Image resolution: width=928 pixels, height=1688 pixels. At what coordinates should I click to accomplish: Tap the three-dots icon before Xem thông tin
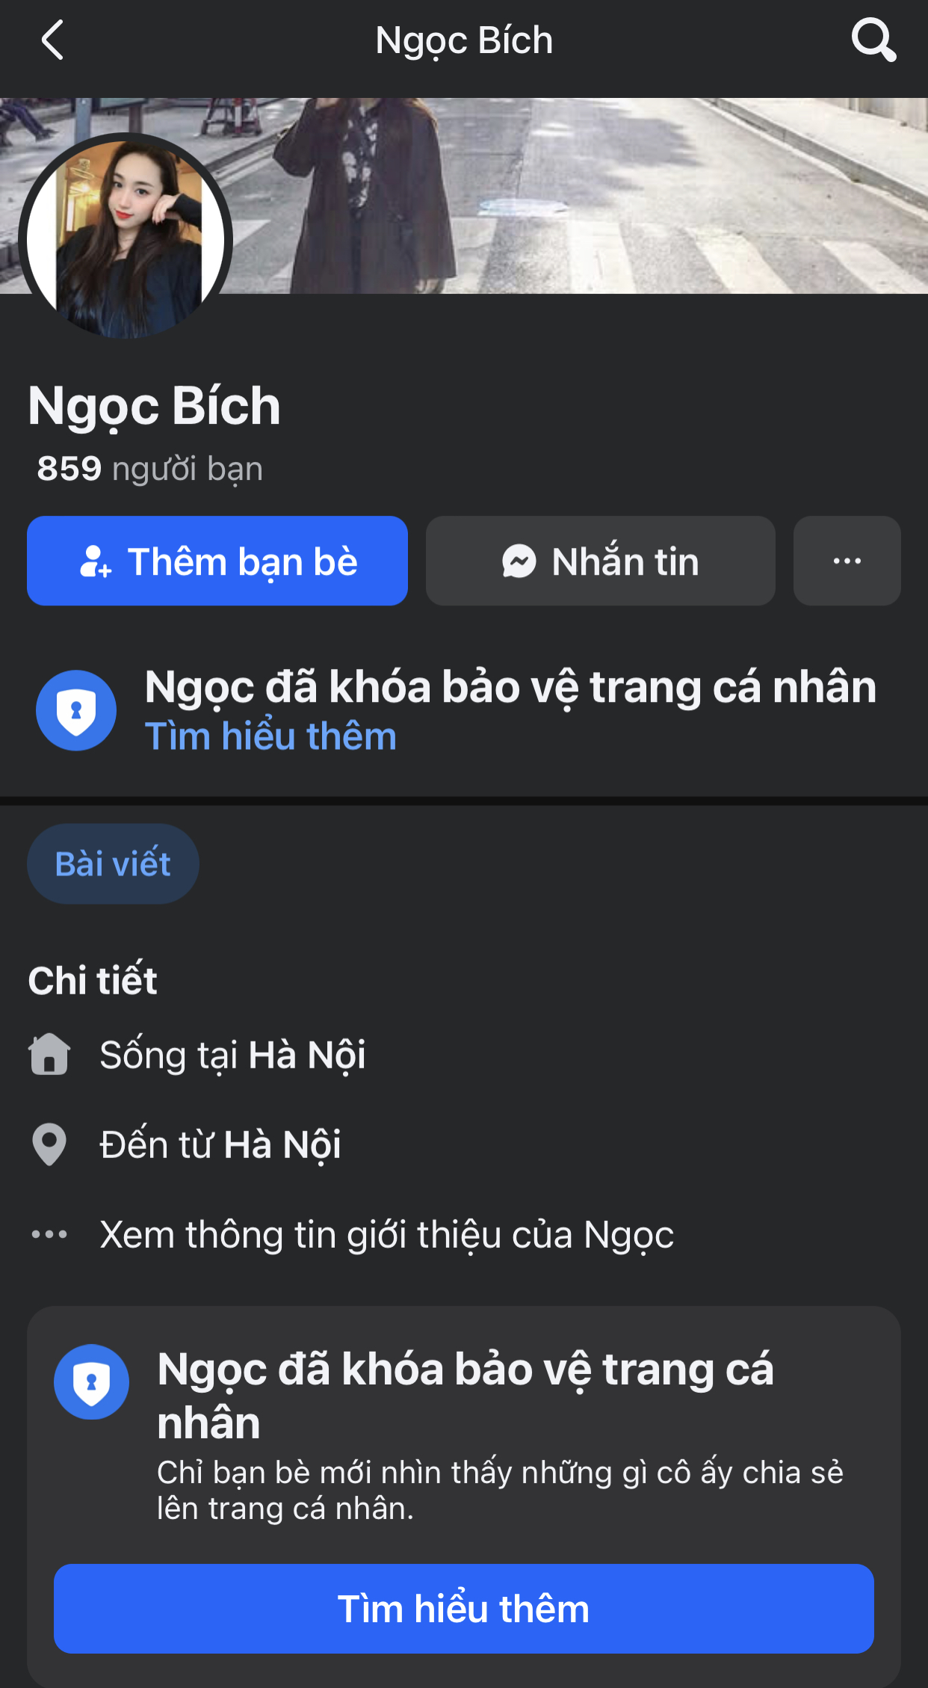[49, 1234]
